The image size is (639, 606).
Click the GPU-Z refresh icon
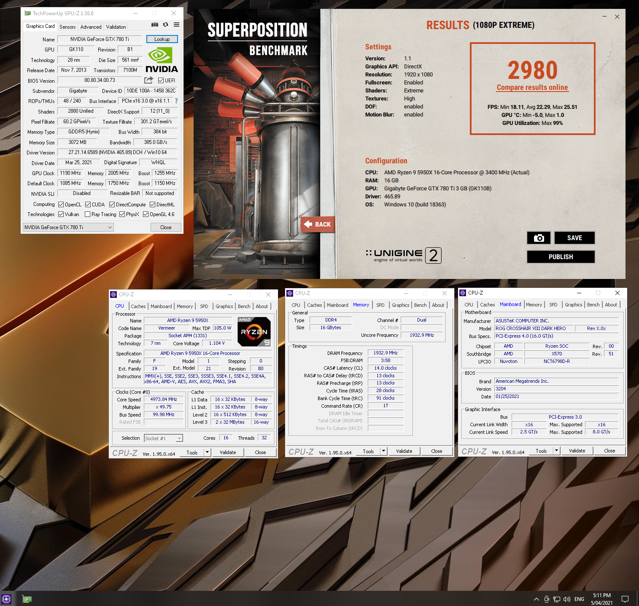[x=166, y=25]
